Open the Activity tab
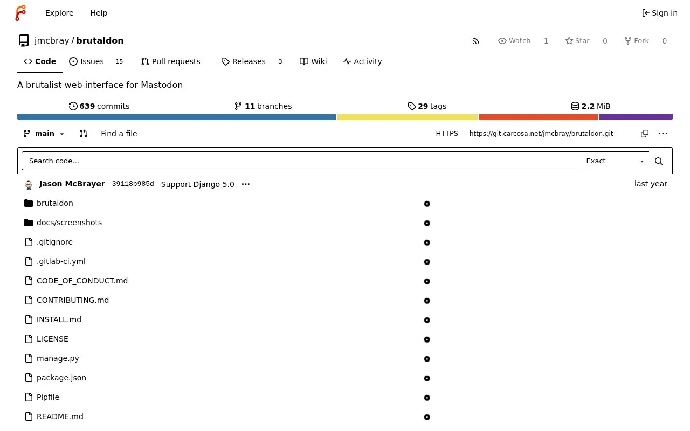Image resolution: width=690 pixels, height=431 pixels. 362,61
